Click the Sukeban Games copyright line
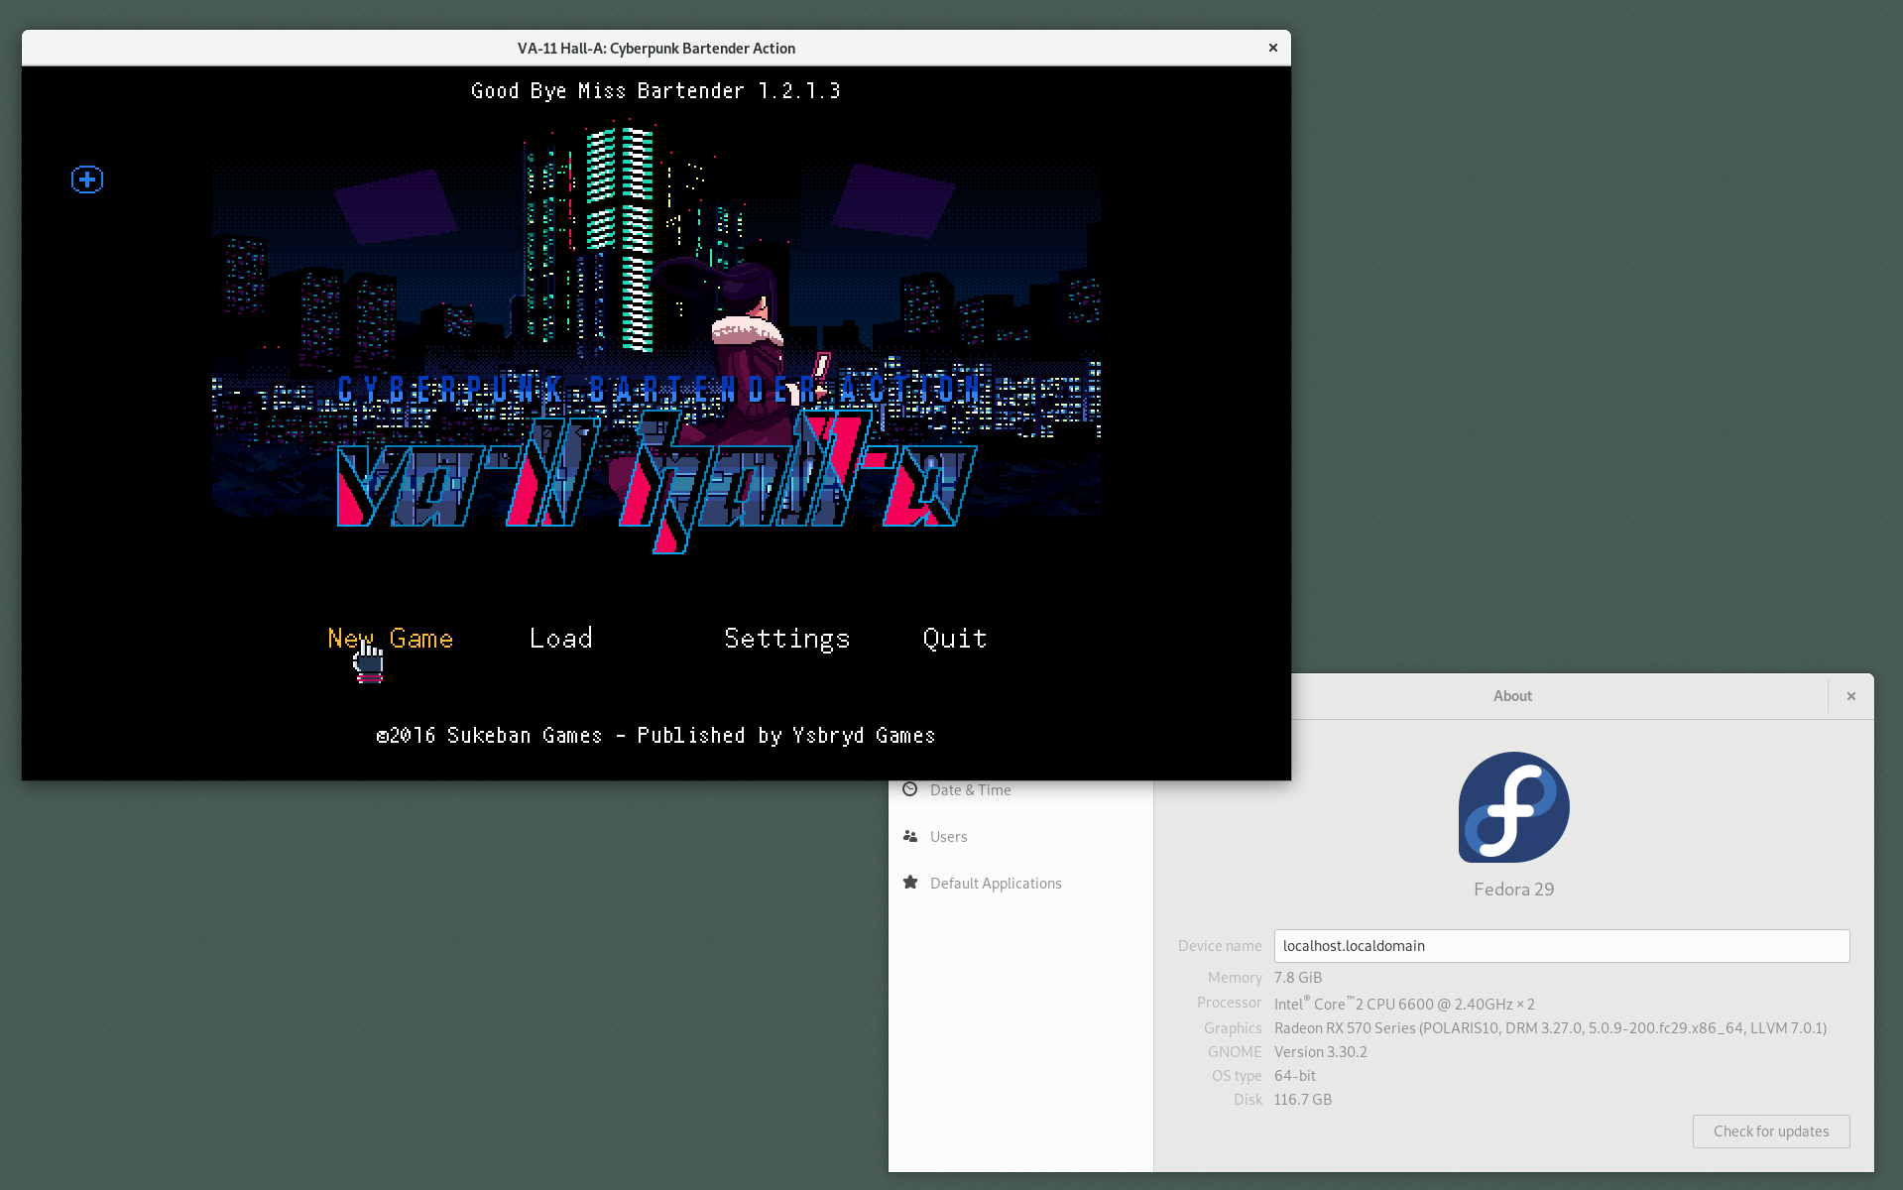Screen dimensions: 1903x1190 tap(655, 736)
